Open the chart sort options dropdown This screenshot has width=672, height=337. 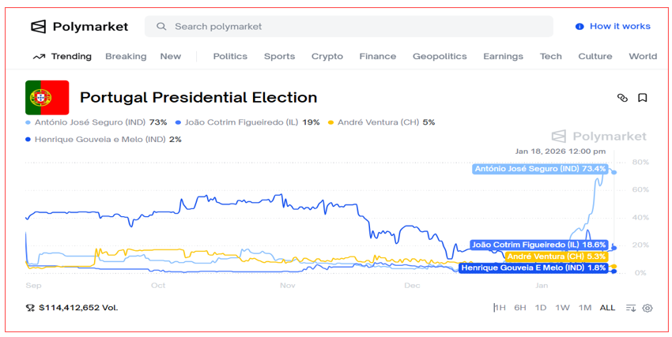[630, 308]
